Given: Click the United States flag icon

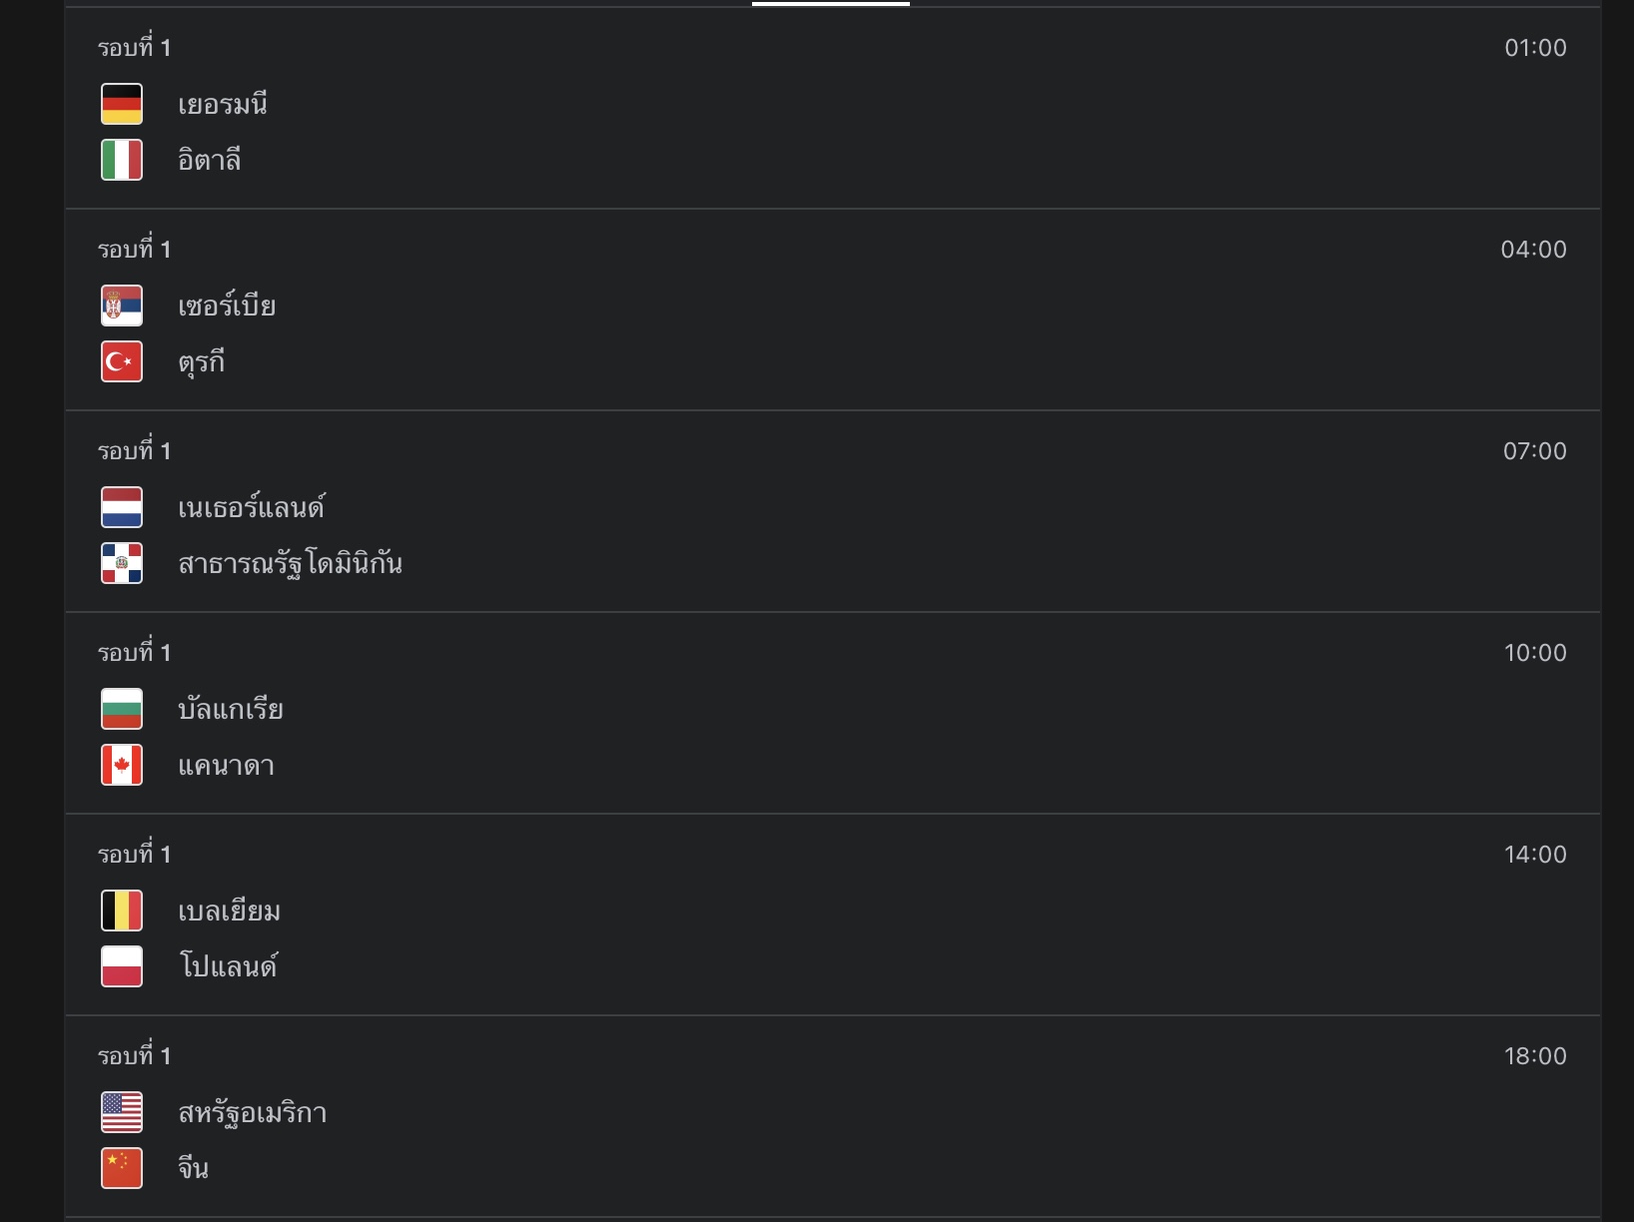Looking at the screenshot, I should pyautogui.click(x=122, y=1113).
